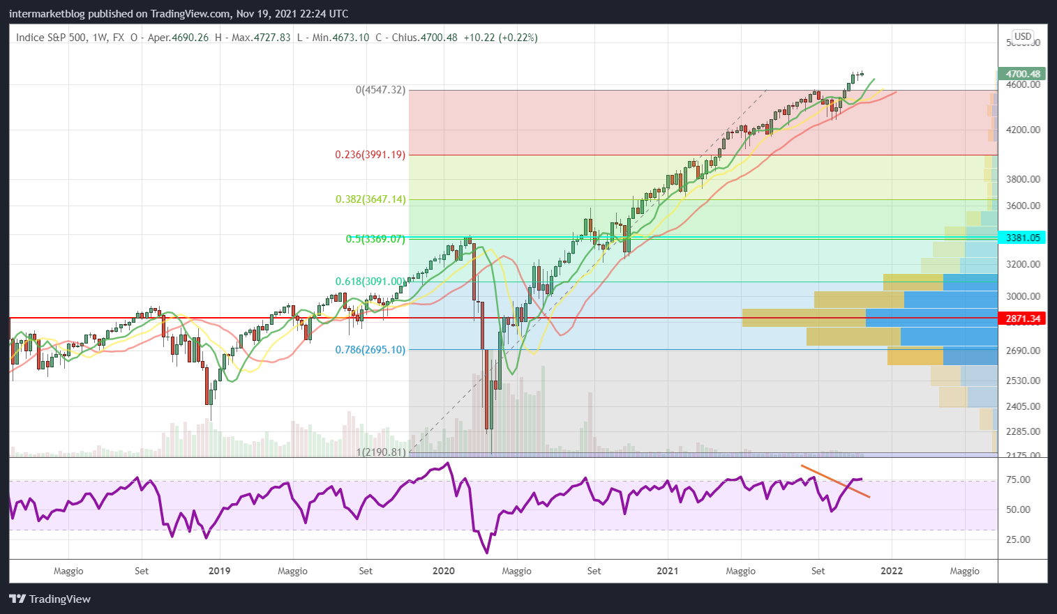This screenshot has width=1057, height=614.
Task: Click the 2405.00 price axis label
Action: [x=1023, y=406]
